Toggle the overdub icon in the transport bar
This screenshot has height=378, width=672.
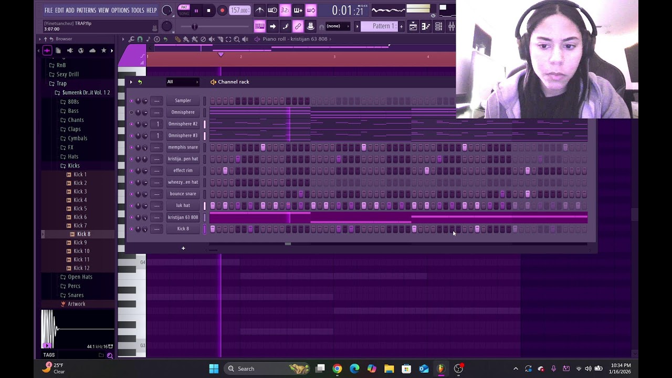click(x=298, y=10)
